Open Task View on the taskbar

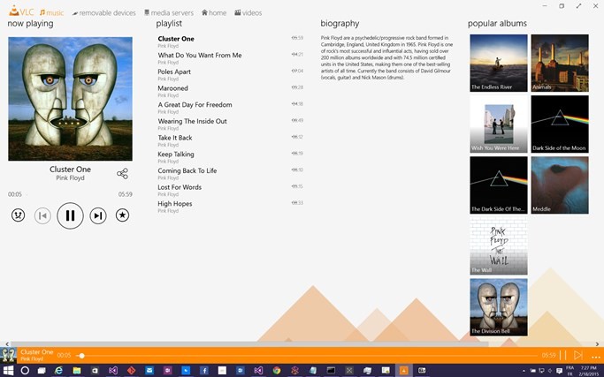[x=42, y=371]
